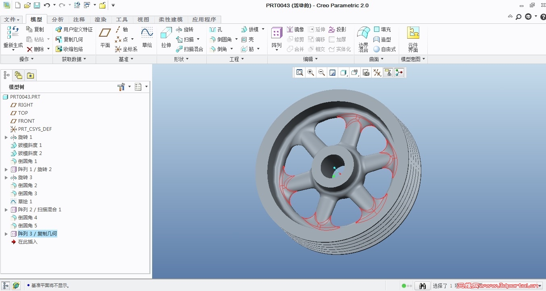
Task: Create a datum Axis (轴)
Action: click(x=121, y=29)
